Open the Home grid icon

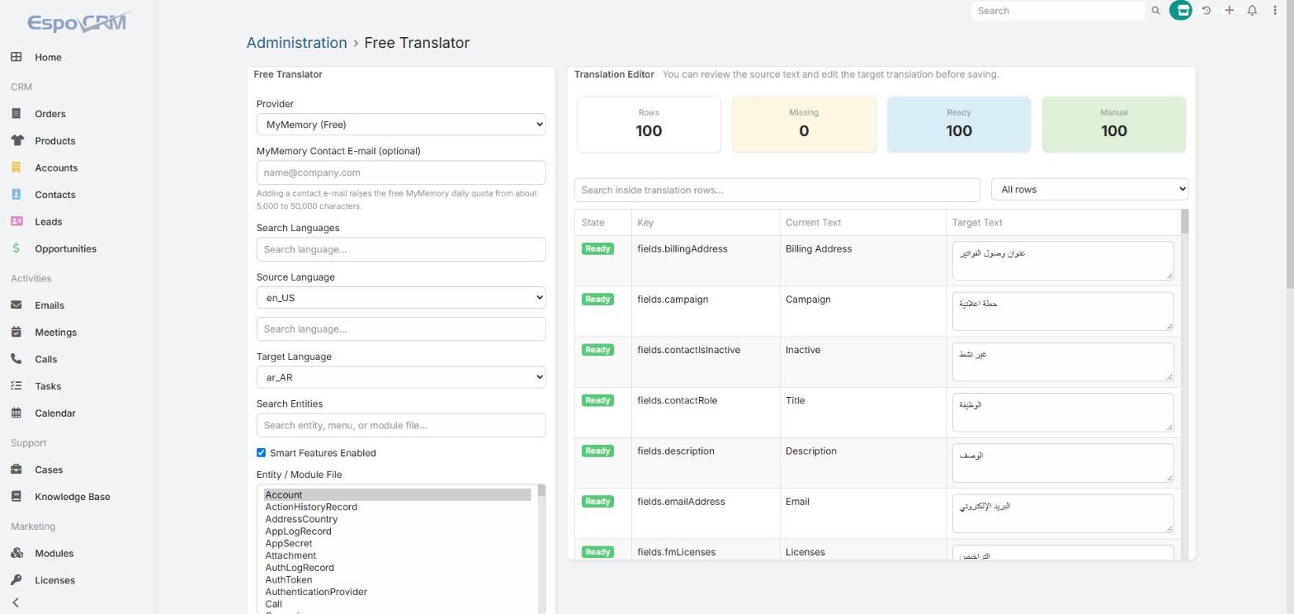16,57
